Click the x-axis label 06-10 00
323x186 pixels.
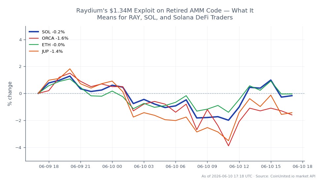[112, 167]
